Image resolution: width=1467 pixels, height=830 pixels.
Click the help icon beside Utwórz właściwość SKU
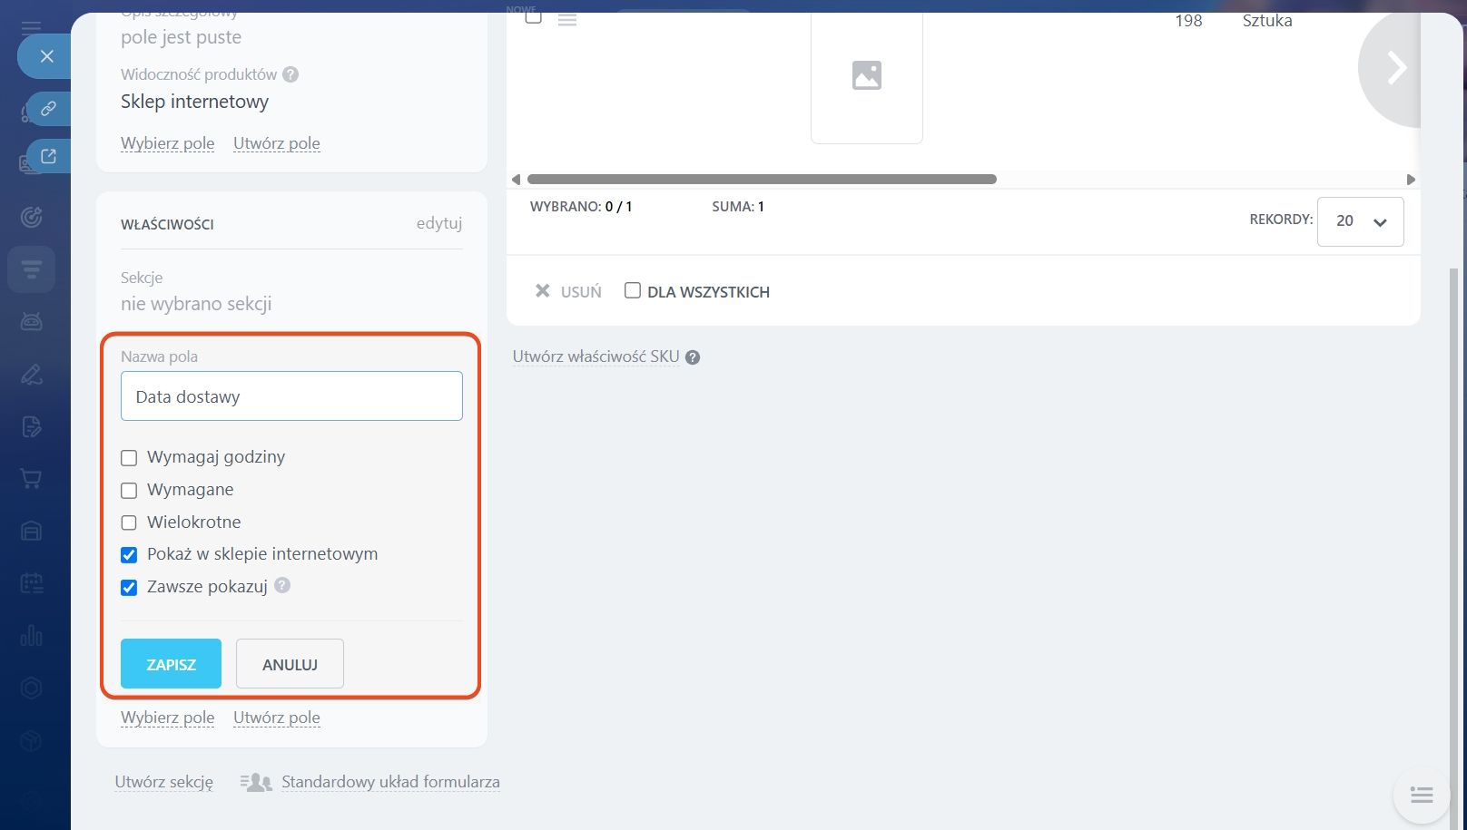(x=693, y=357)
